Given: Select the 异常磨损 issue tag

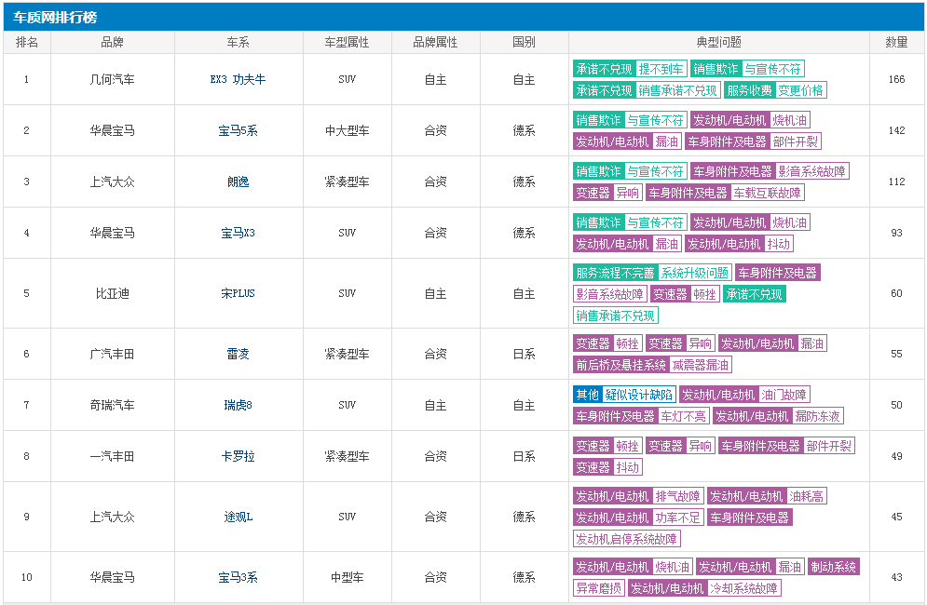Looking at the screenshot, I should 599,588.
